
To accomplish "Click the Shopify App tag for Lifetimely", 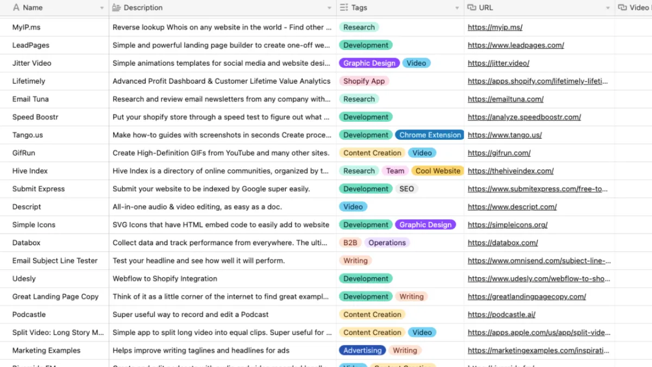I will click(x=364, y=81).
